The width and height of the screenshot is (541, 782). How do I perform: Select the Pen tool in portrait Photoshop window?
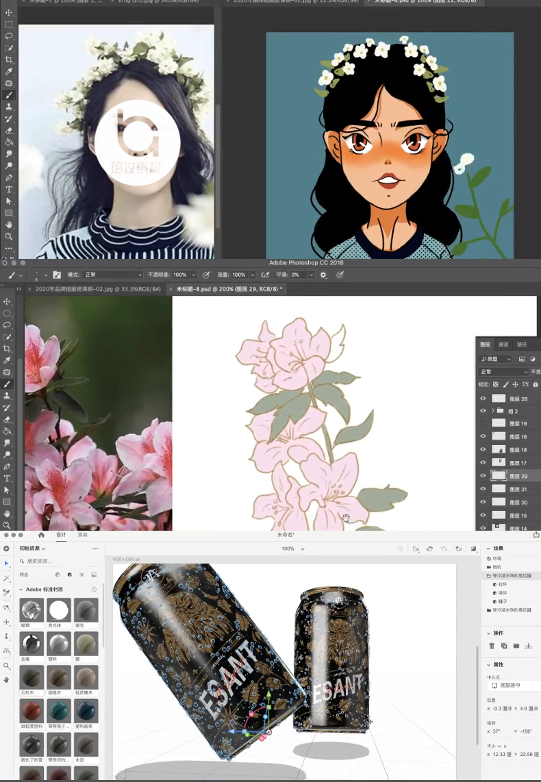point(8,177)
